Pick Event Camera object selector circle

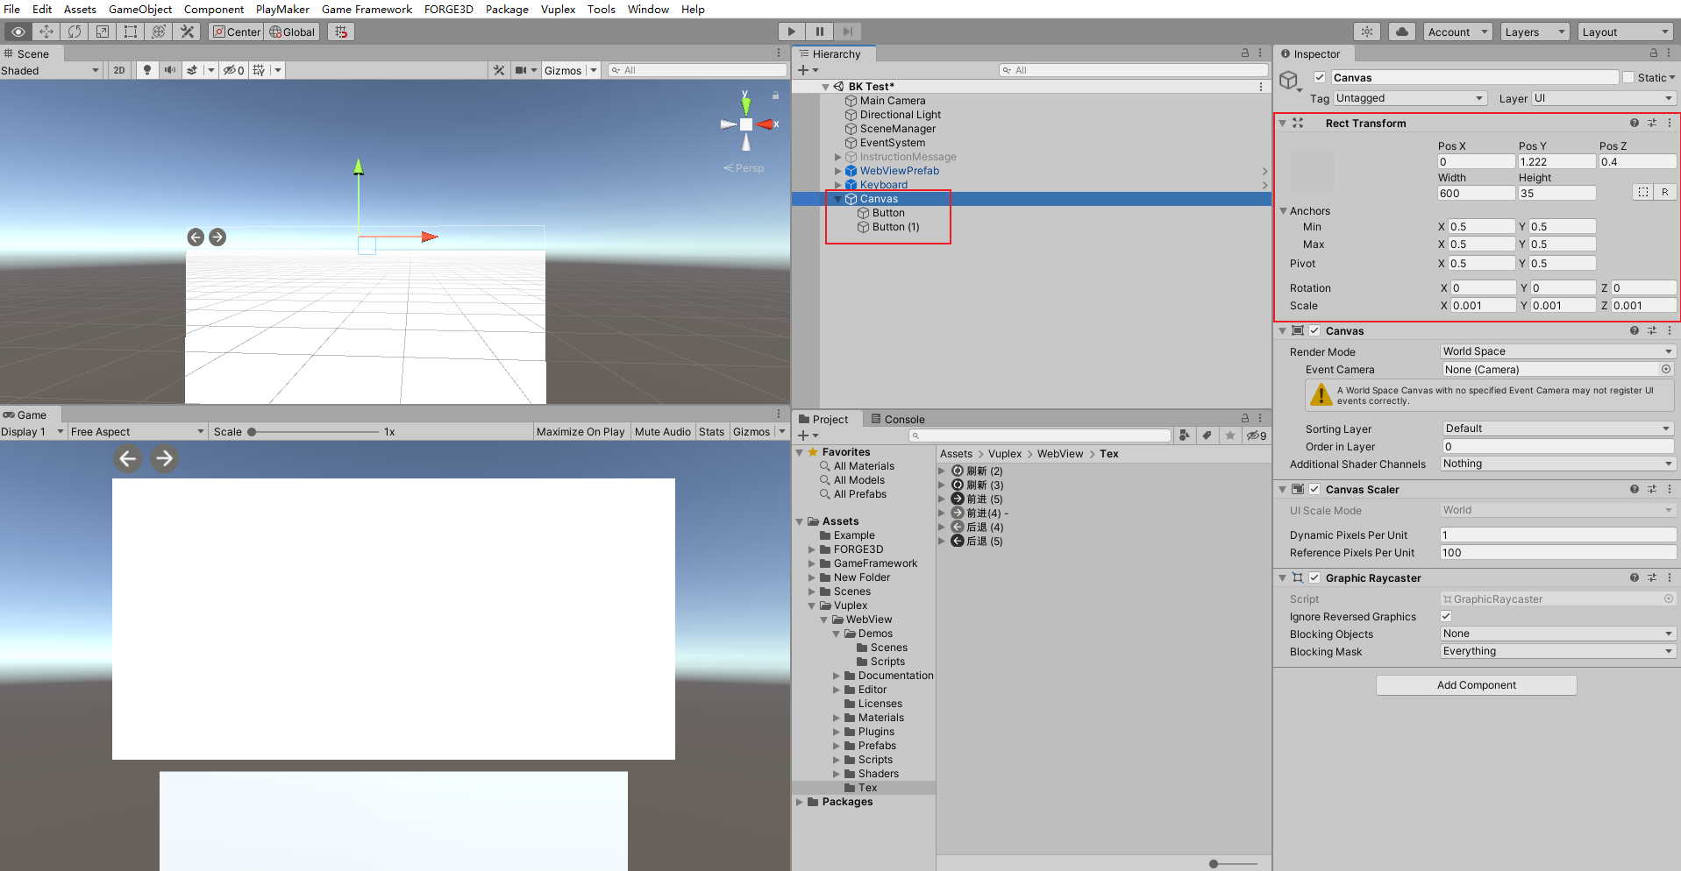1666,369
